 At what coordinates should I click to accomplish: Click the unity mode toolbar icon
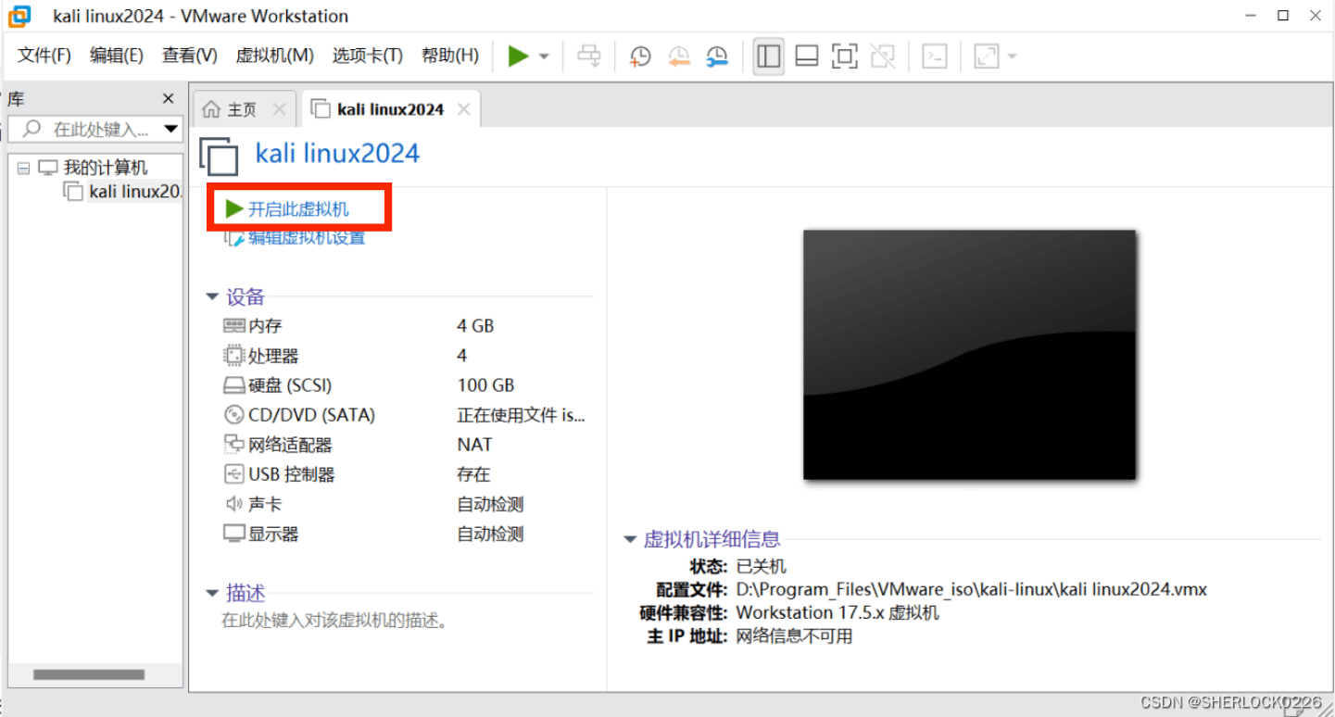[x=883, y=57]
